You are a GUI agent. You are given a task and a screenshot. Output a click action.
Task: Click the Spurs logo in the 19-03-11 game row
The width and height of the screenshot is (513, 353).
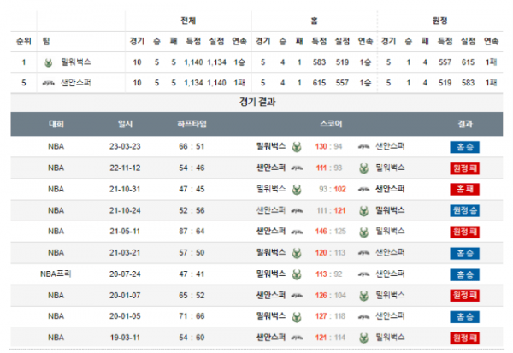click(297, 338)
